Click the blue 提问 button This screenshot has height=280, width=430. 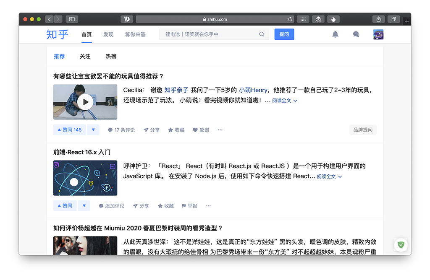point(284,34)
